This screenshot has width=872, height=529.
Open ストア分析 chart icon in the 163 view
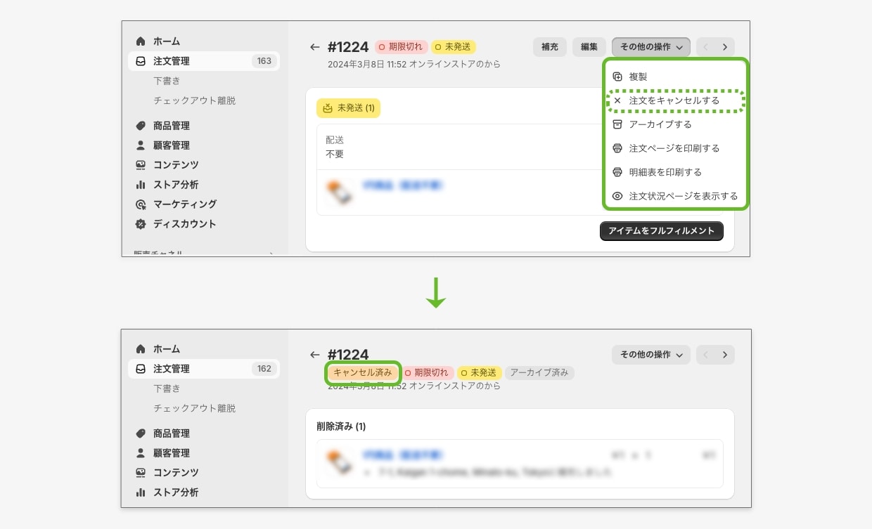point(141,185)
